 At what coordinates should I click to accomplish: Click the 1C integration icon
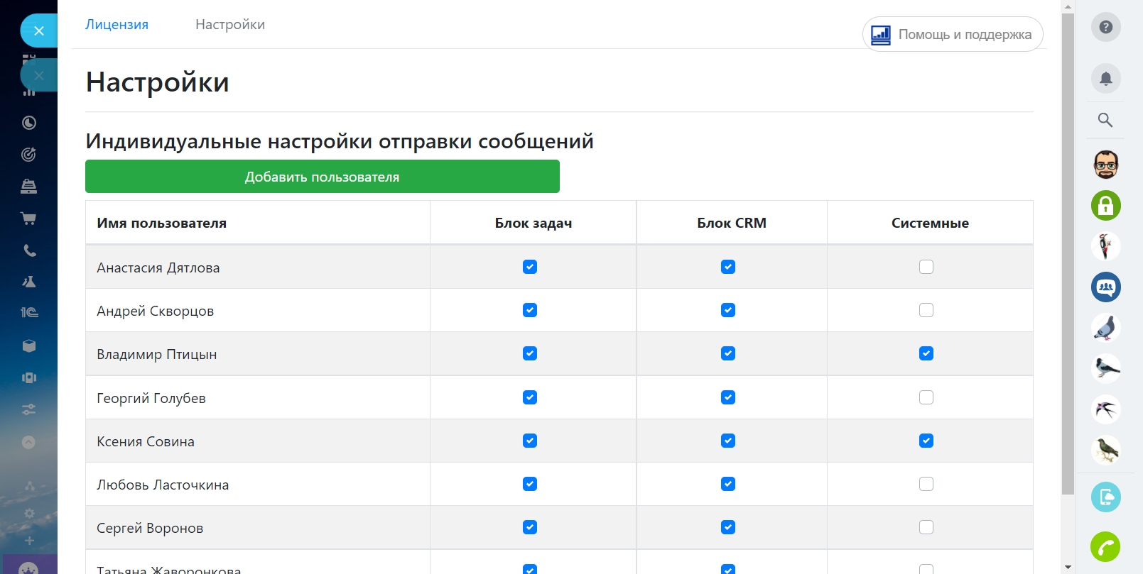(x=29, y=312)
